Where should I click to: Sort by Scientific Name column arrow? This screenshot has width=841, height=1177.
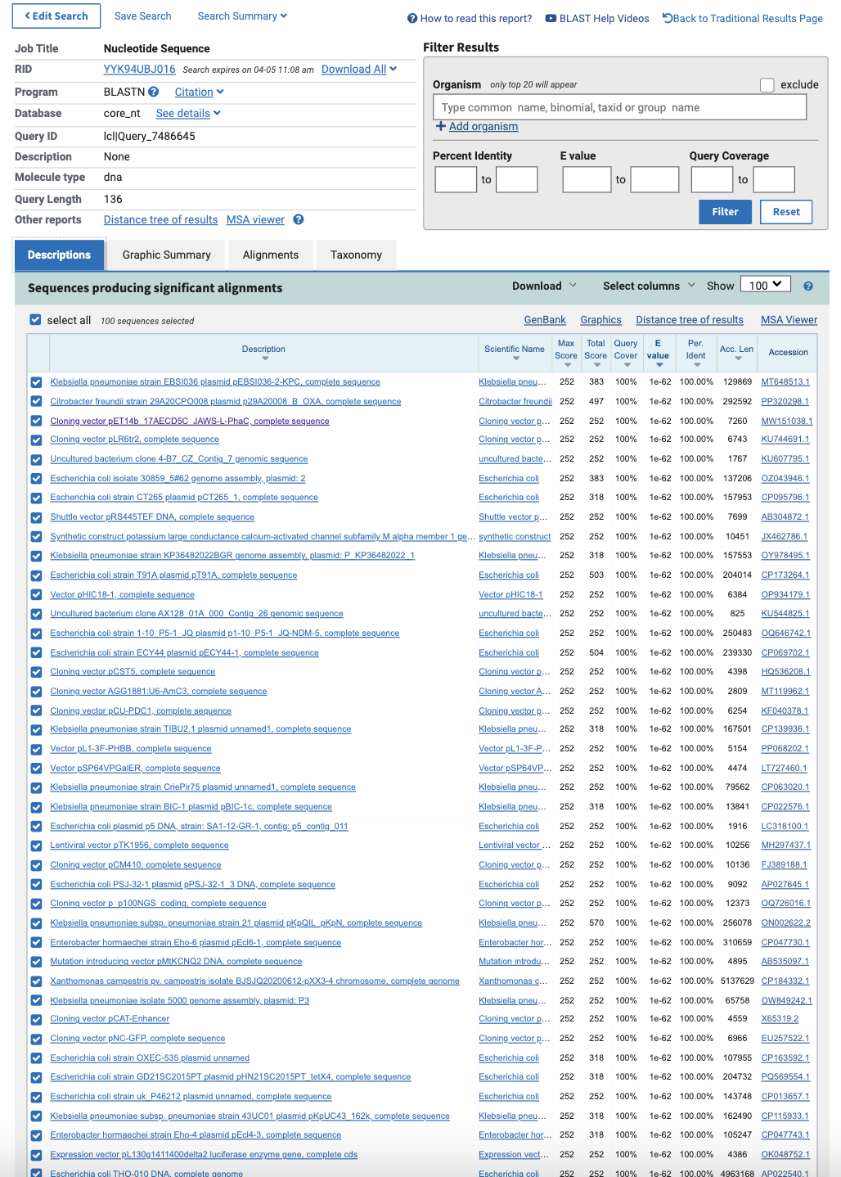[515, 359]
